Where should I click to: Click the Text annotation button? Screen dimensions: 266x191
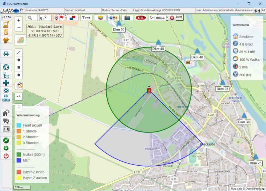(86, 18)
